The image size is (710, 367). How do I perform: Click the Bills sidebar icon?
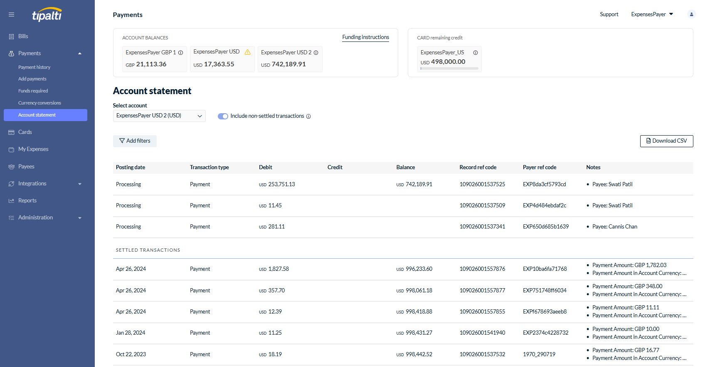click(x=11, y=36)
